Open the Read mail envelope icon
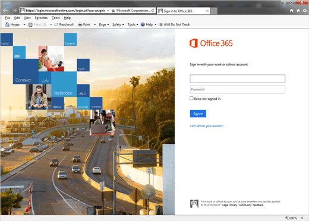The image size is (309, 221). pos(56,24)
